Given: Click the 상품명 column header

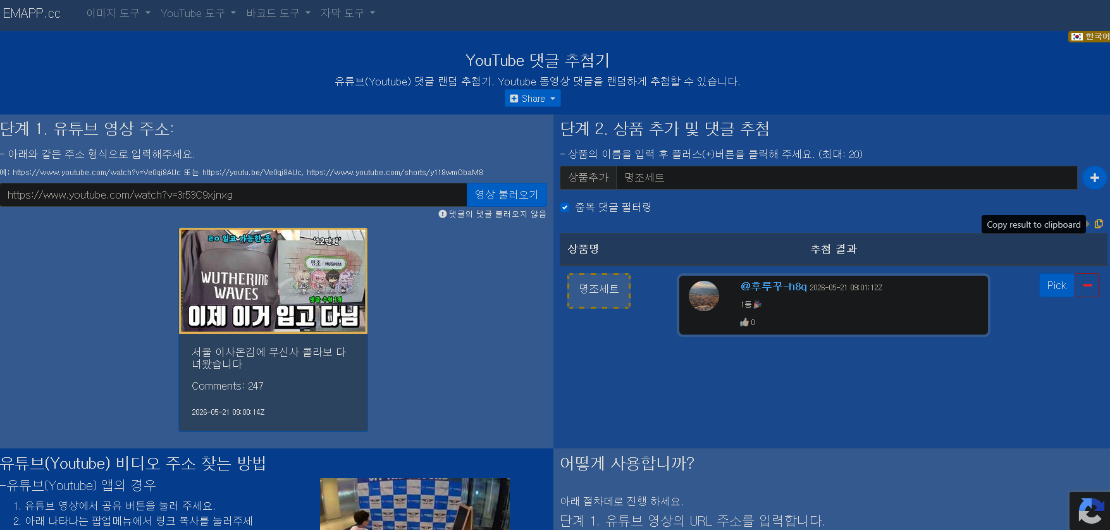Looking at the screenshot, I should click(583, 249).
